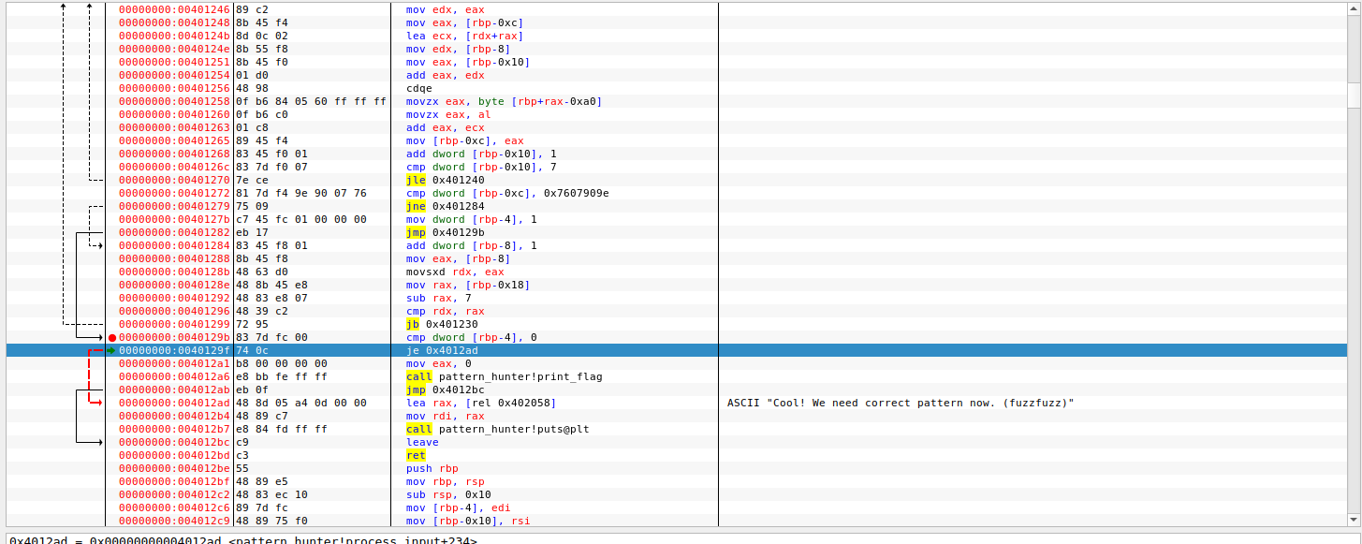This screenshot has width=1362, height=544.
Task: Click opcode bytes '81 7d f4 9e 90 07 76'
Action: point(301,193)
